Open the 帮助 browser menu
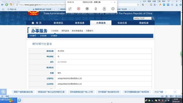The width and height of the screenshot is (183, 103). pyautogui.click(x=164, y=1)
